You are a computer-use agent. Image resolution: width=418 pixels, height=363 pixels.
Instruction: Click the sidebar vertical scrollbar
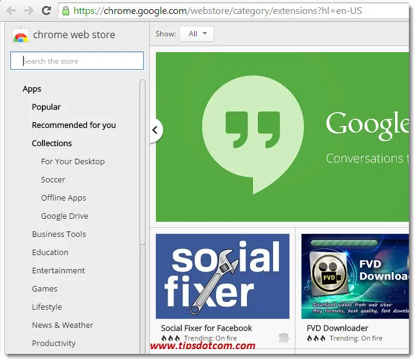[x=143, y=162]
